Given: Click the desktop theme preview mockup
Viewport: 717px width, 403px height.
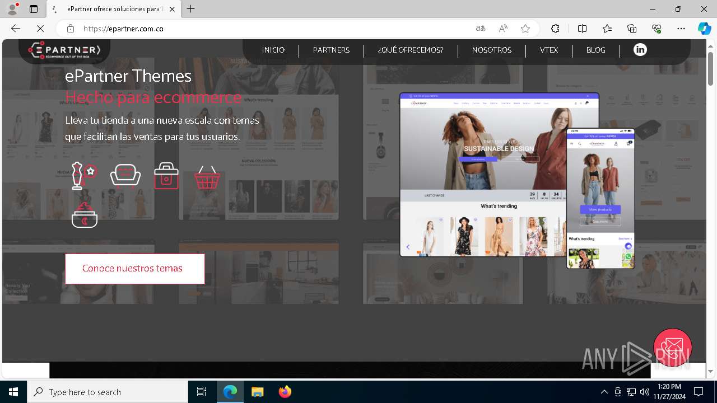Looking at the screenshot, I should (x=499, y=175).
